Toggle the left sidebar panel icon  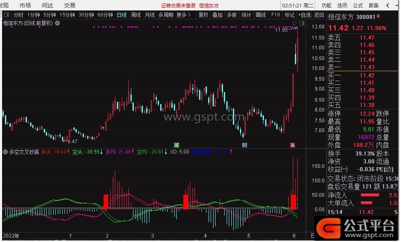point(7,15)
